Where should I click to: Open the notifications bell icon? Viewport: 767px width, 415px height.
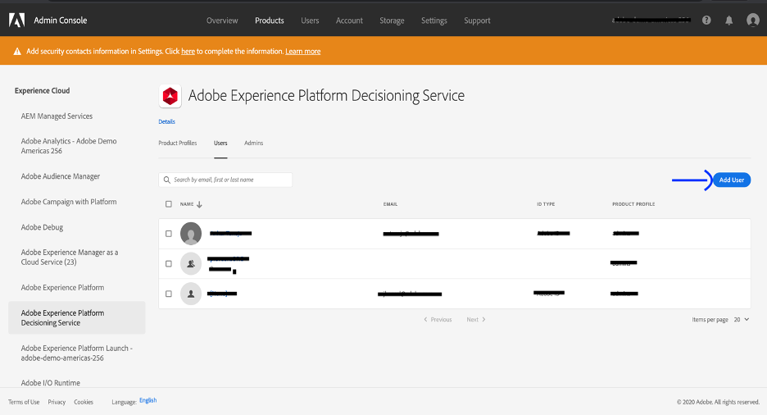(x=729, y=21)
